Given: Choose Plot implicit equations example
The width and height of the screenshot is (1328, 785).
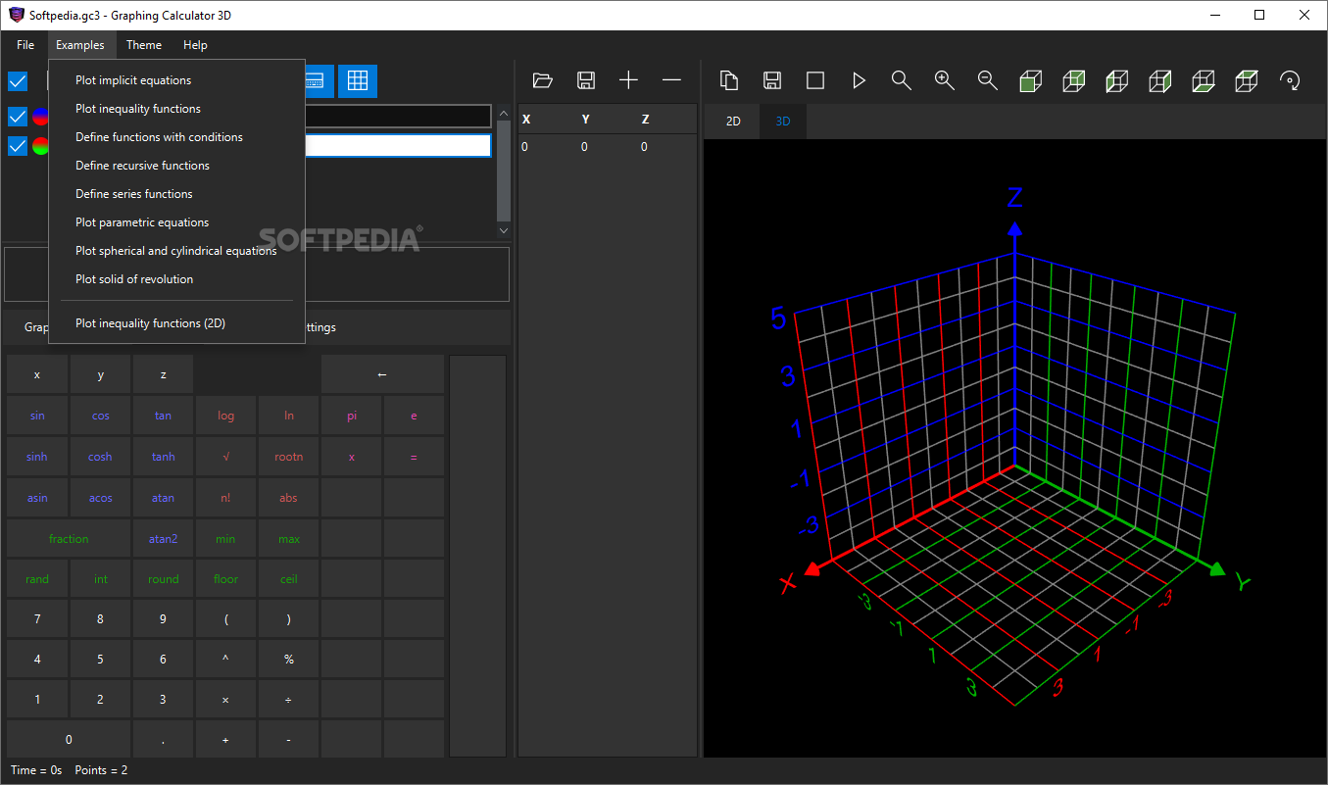Looking at the screenshot, I should tap(176, 80).
